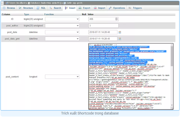
Task: Click the Column header label
Action: (6, 14)
